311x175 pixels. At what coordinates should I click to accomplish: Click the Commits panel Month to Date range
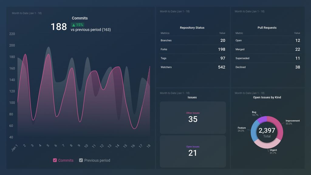[x=27, y=13]
